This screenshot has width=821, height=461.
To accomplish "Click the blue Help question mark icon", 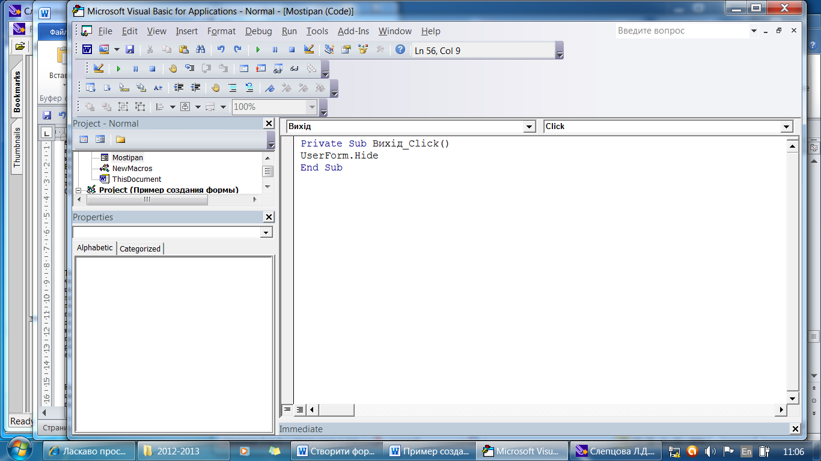I will pos(400,50).
